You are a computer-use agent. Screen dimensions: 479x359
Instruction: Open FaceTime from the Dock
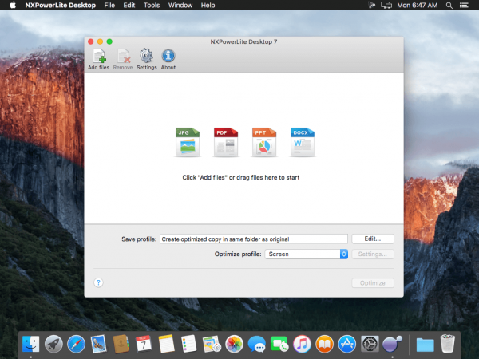[279, 344]
